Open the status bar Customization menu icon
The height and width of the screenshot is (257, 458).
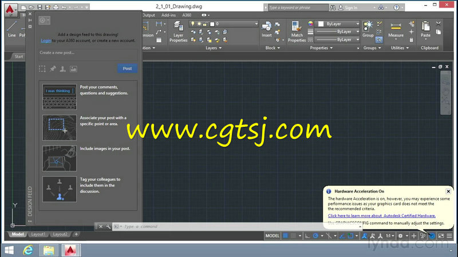coord(449,236)
